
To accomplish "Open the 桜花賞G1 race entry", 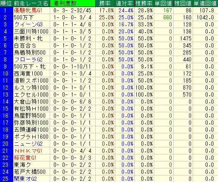I will 25,158.
